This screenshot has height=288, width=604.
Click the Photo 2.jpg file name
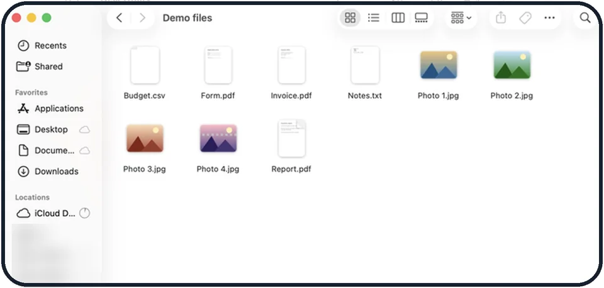pyautogui.click(x=512, y=96)
